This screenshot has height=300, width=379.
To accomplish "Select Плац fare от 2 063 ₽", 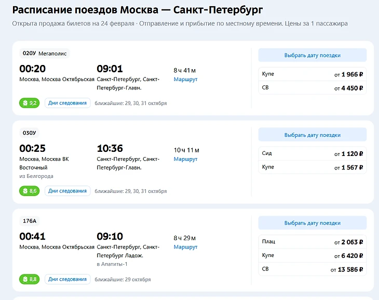I will click(313, 242).
